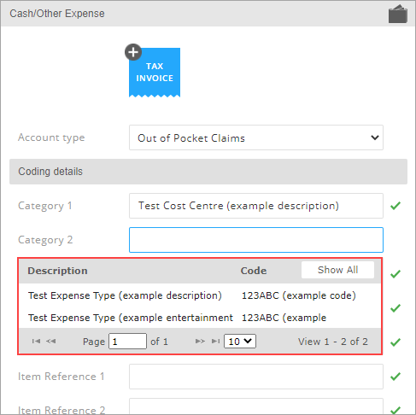The image size is (416, 415).
Task: Go to first page of results
Action: (x=36, y=341)
